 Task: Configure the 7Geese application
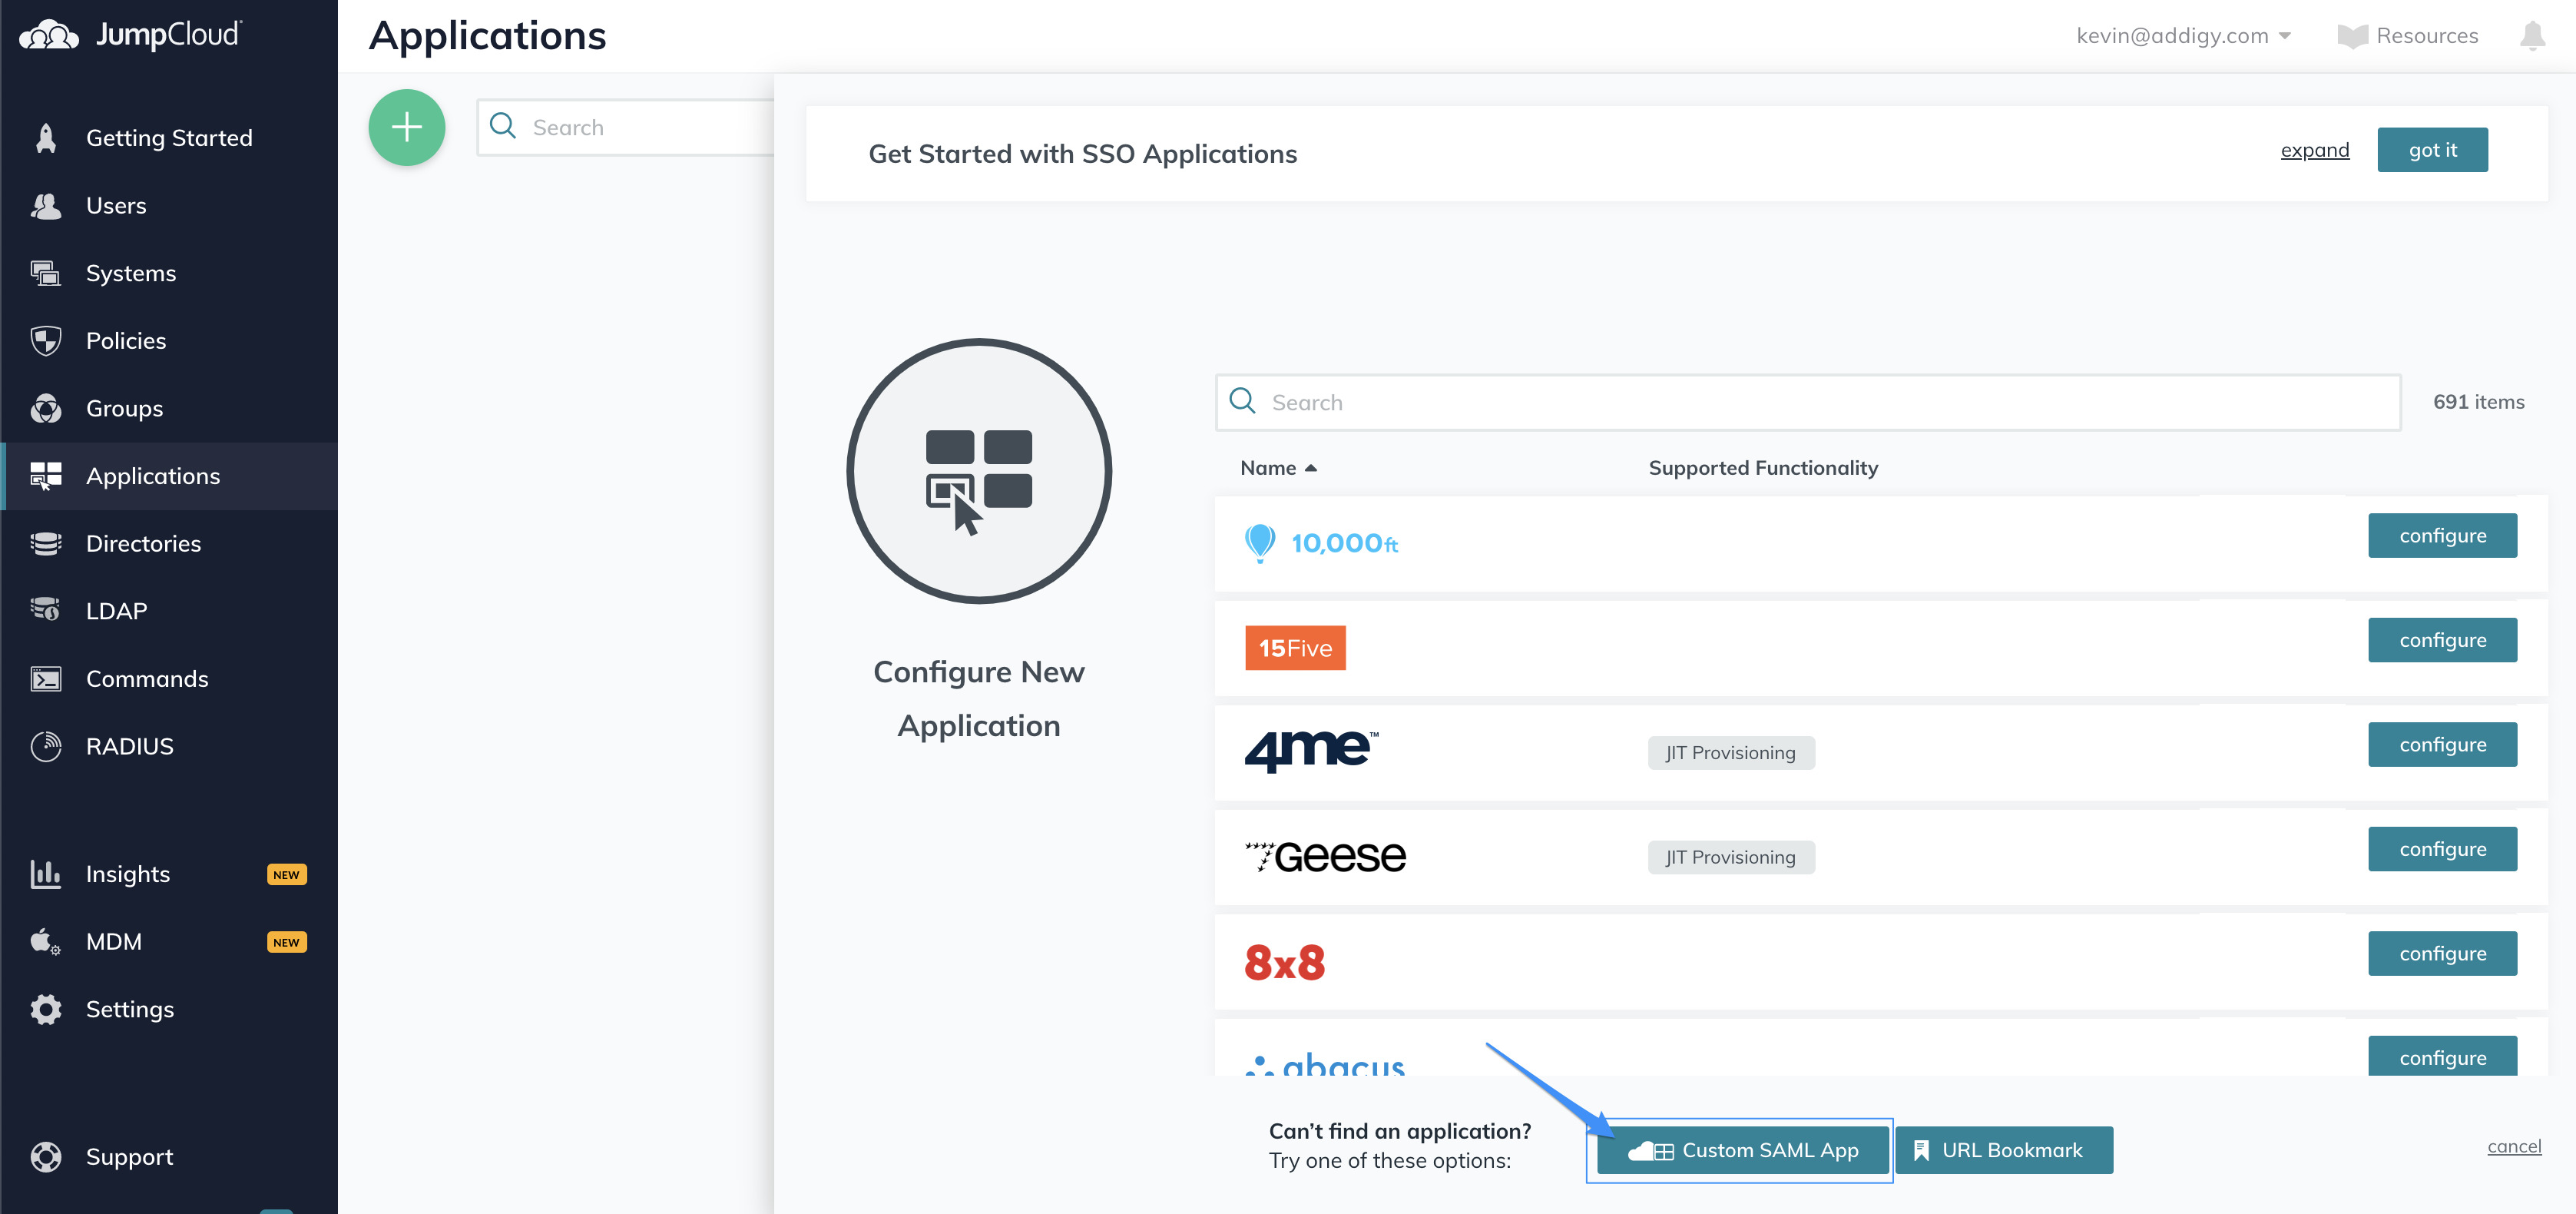coord(2442,849)
